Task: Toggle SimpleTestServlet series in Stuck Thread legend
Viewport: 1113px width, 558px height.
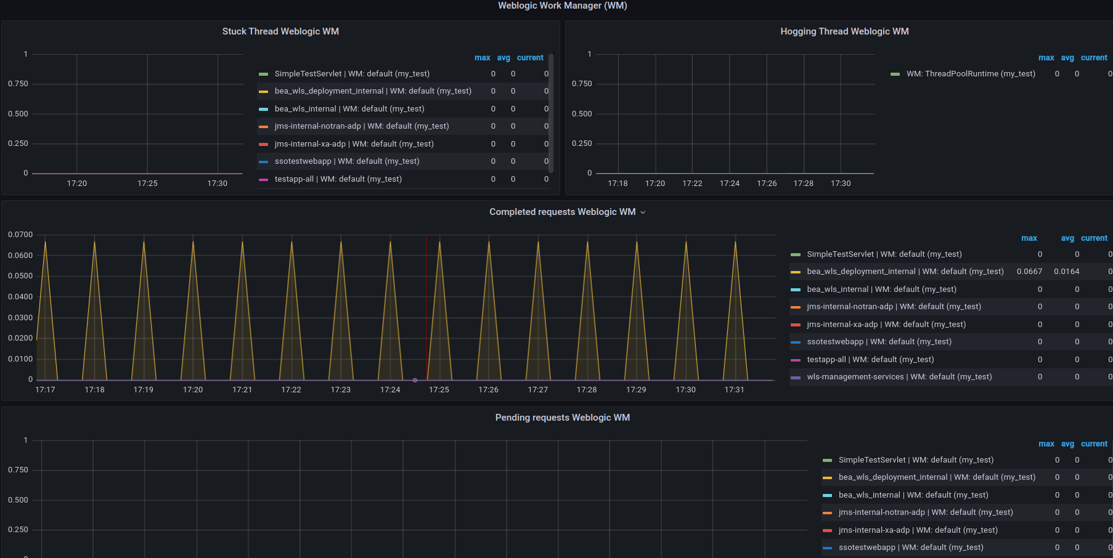Action: coord(352,74)
